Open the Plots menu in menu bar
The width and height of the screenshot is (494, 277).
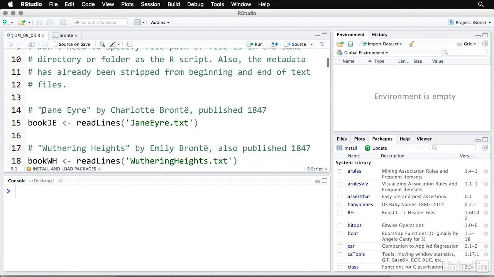coord(127,4)
